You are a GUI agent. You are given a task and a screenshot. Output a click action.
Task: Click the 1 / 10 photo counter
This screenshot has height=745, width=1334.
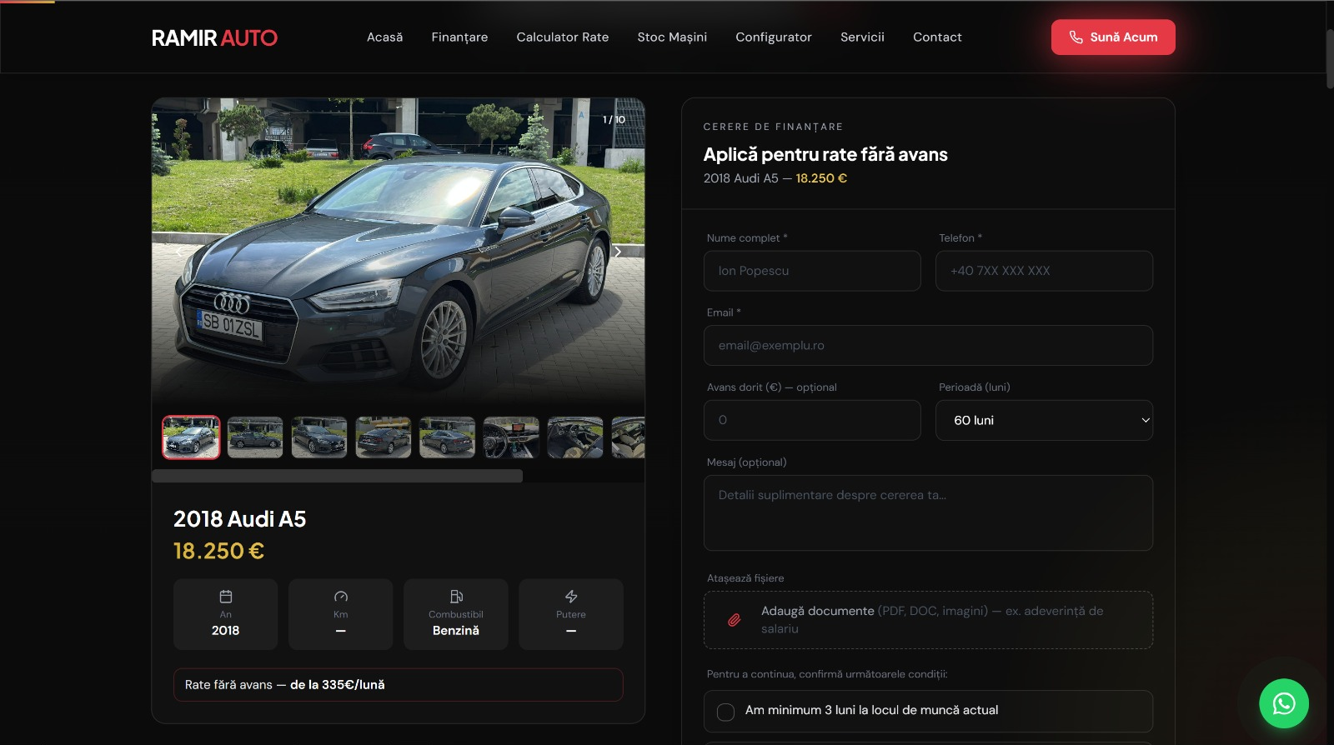[614, 119]
